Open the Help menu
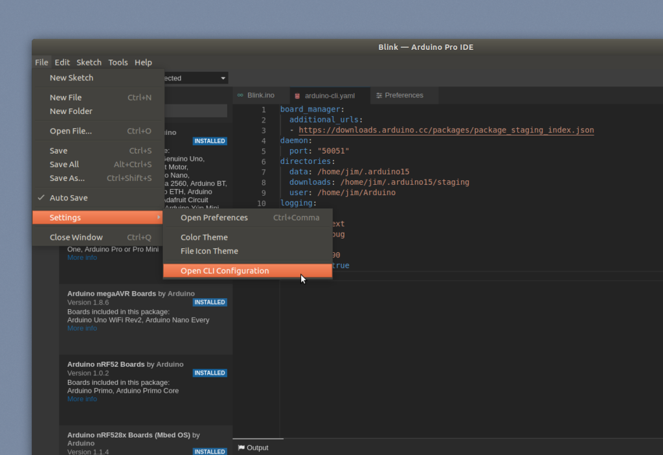The height and width of the screenshot is (455, 663). 143,62
